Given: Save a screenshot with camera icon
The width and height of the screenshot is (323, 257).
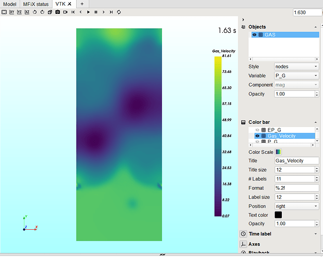Looking at the screenshot, I should click(58, 12).
